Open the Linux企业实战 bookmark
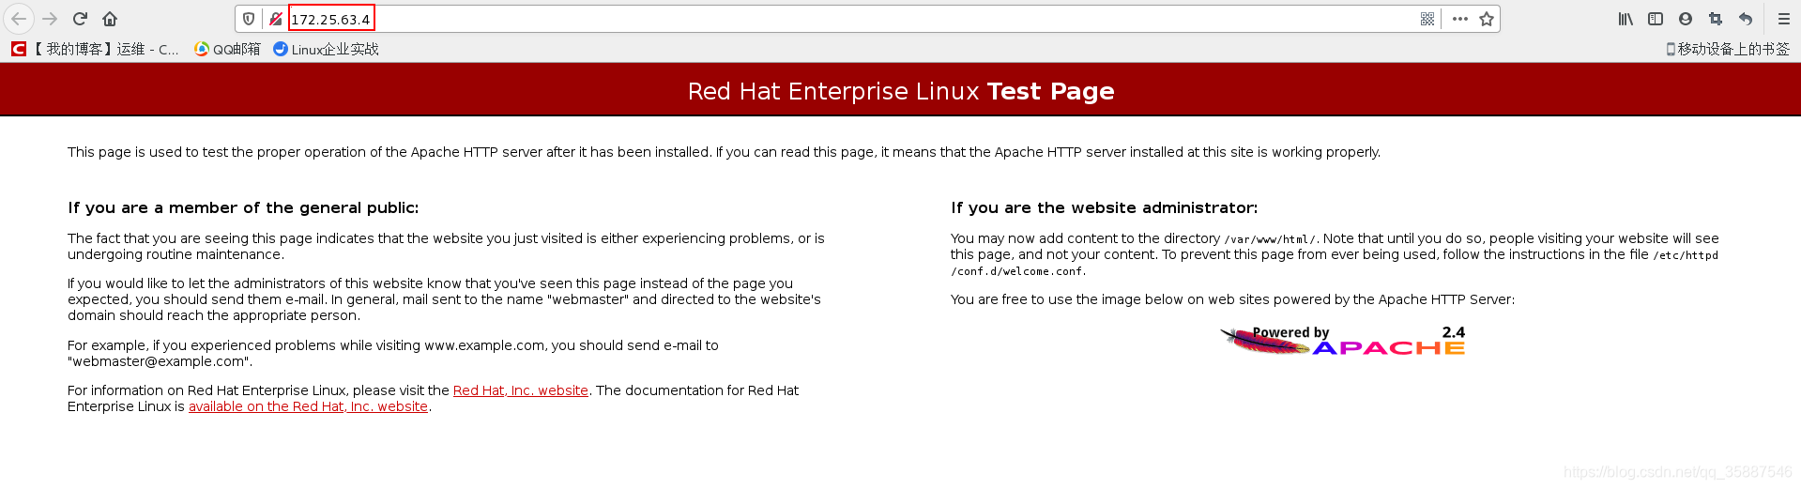 coord(326,49)
